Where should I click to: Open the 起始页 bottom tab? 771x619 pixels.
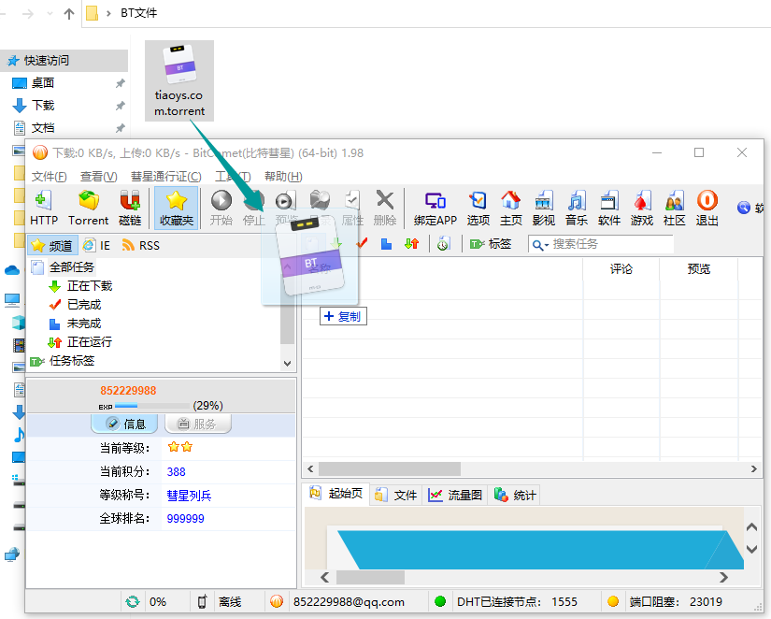point(336,494)
